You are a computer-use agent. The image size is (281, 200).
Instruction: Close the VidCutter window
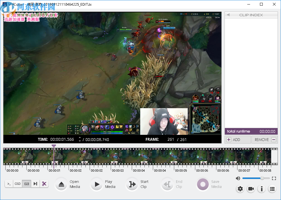(274, 4)
